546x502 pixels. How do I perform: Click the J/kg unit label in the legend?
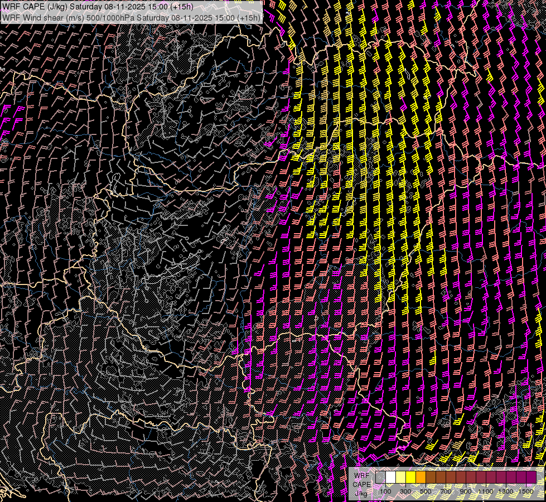pyautogui.click(x=361, y=493)
